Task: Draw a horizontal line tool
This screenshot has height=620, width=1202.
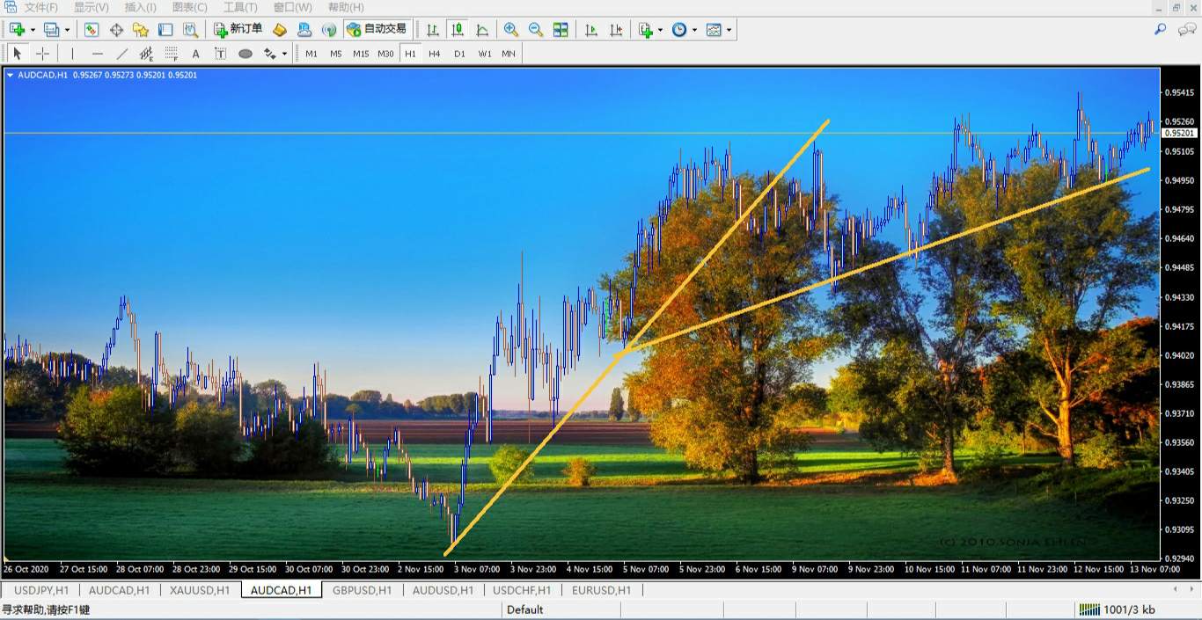Action: click(98, 54)
